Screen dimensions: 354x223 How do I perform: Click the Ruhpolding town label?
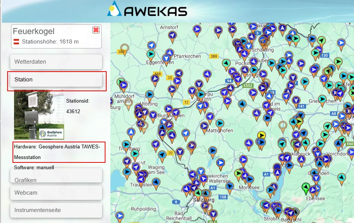(x=143, y=209)
